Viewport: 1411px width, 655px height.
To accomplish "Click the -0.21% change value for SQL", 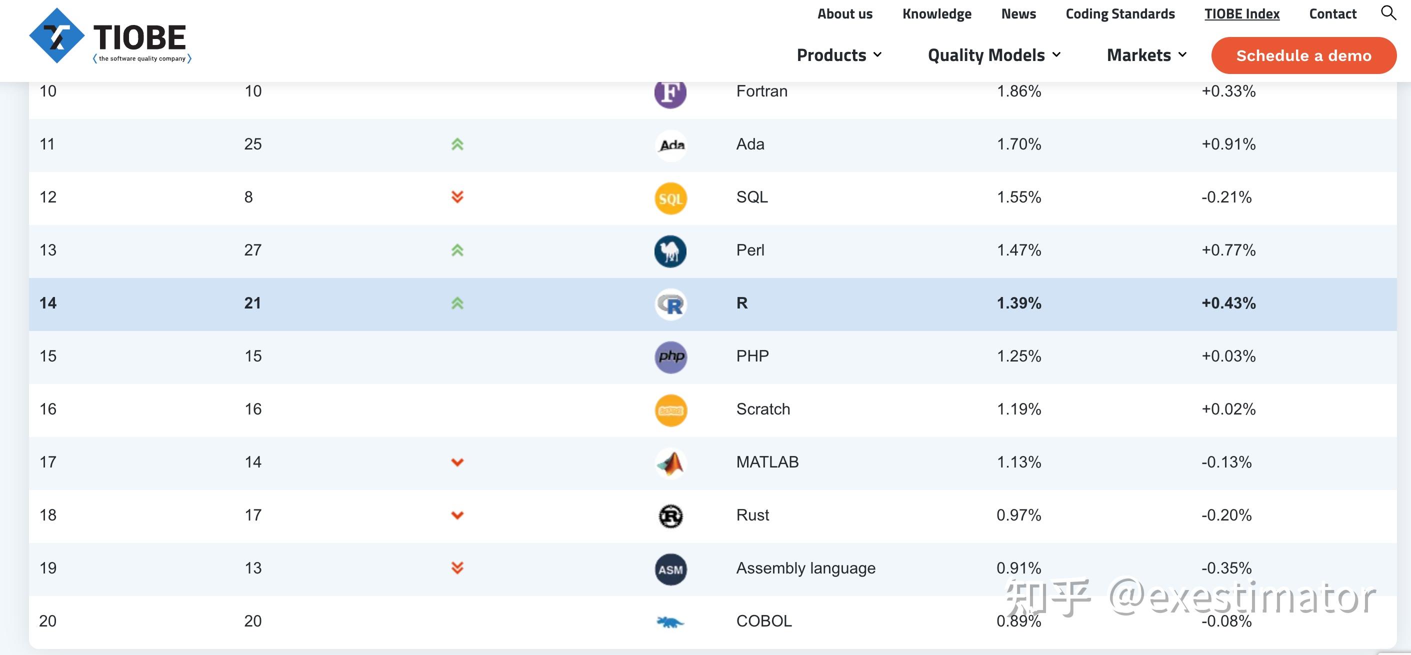I will pyautogui.click(x=1226, y=196).
